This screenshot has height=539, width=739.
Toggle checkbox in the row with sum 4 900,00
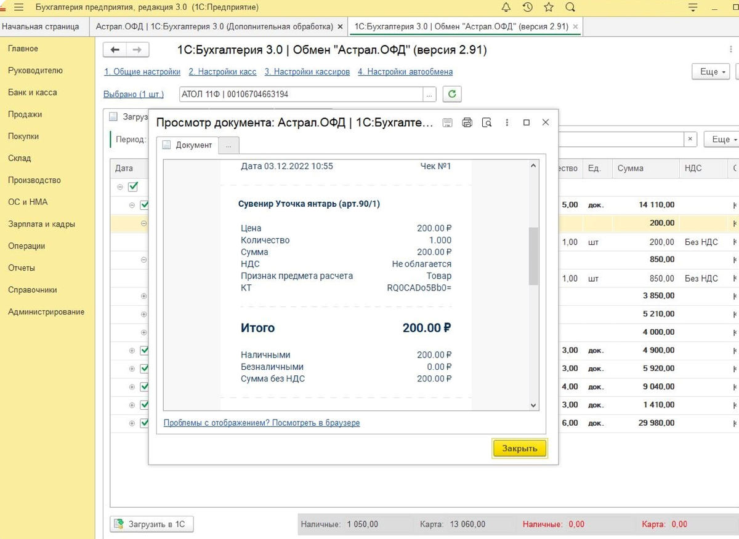pos(145,350)
